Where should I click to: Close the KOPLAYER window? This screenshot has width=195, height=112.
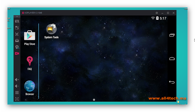click(x=173, y=13)
